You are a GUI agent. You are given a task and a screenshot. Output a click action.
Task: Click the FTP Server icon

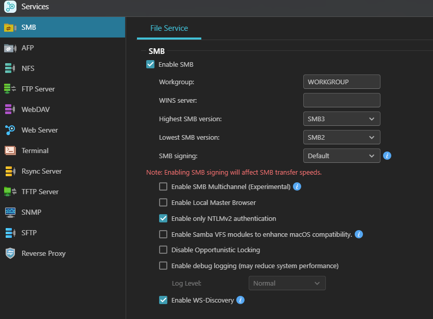click(x=10, y=89)
